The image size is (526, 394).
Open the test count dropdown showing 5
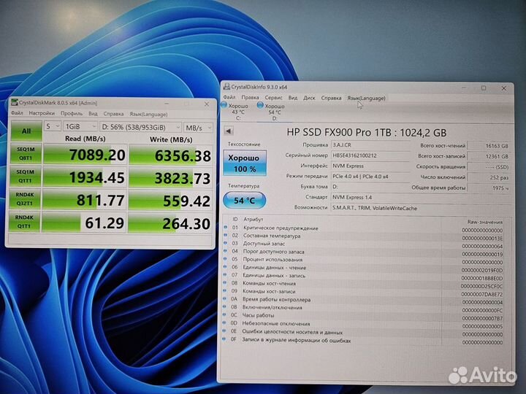tap(53, 126)
